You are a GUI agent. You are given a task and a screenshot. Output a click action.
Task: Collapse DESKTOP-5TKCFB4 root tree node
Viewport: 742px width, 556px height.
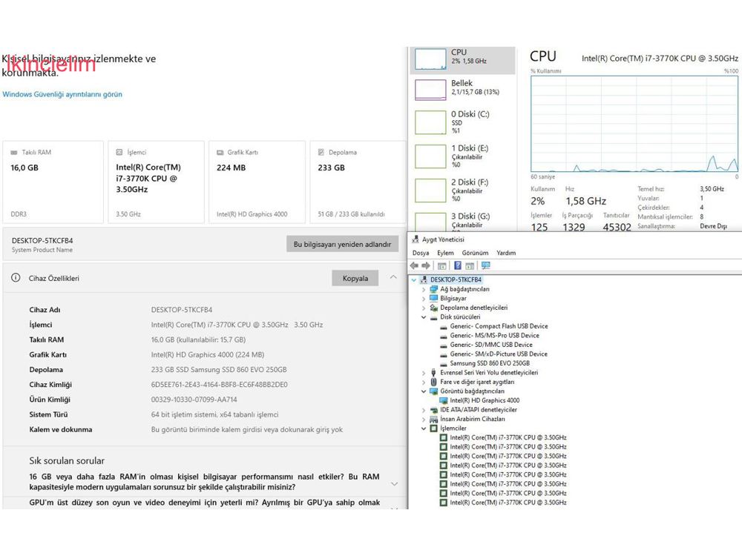(414, 280)
